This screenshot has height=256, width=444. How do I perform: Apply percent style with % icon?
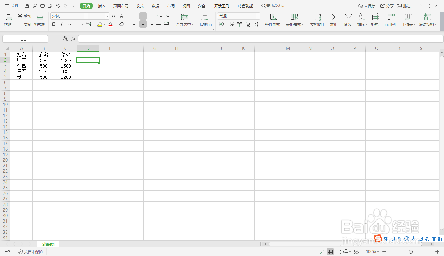point(232,24)
